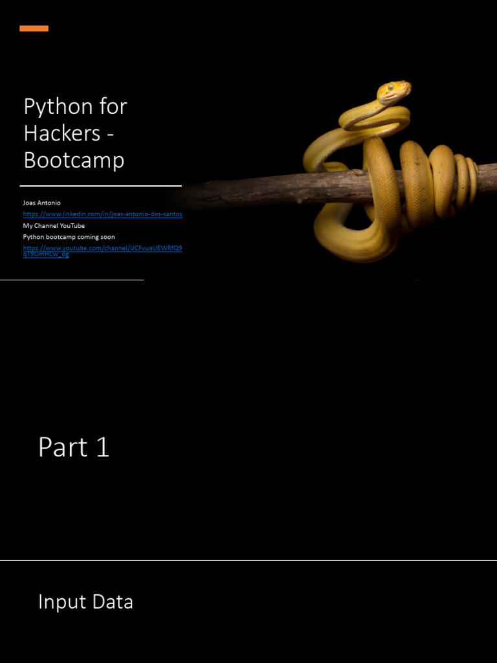Click the orange accent bar
The width and height of the screenshot is (497, 663).
click(x=34, y=28)
